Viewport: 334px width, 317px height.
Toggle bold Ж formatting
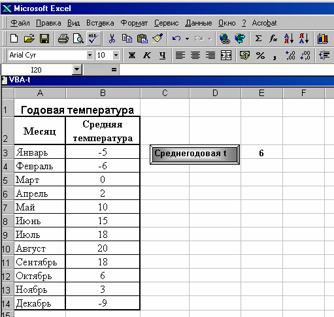132,56
